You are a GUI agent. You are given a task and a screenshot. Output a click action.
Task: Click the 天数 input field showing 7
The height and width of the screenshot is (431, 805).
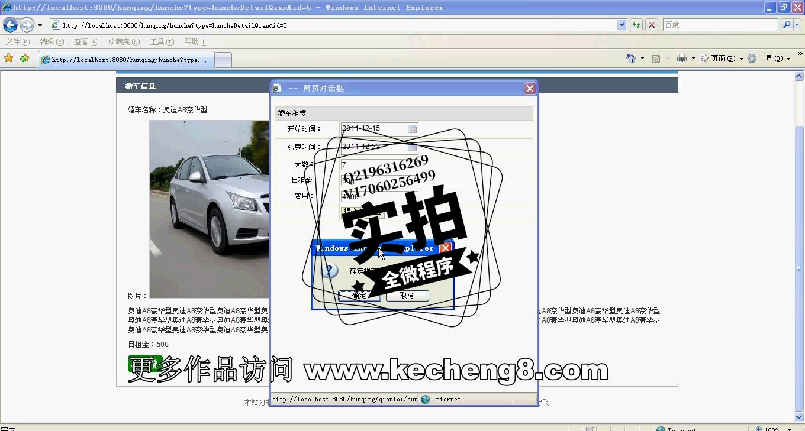click(379, 165)
